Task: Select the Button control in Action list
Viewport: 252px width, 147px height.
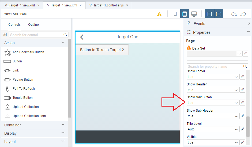Action: pos(13,61)
